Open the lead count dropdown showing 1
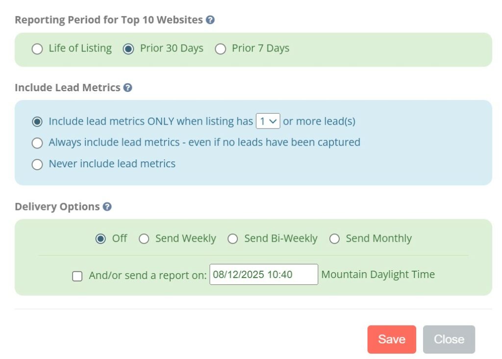The image size is (502, 359). click(x=268, y=121)
